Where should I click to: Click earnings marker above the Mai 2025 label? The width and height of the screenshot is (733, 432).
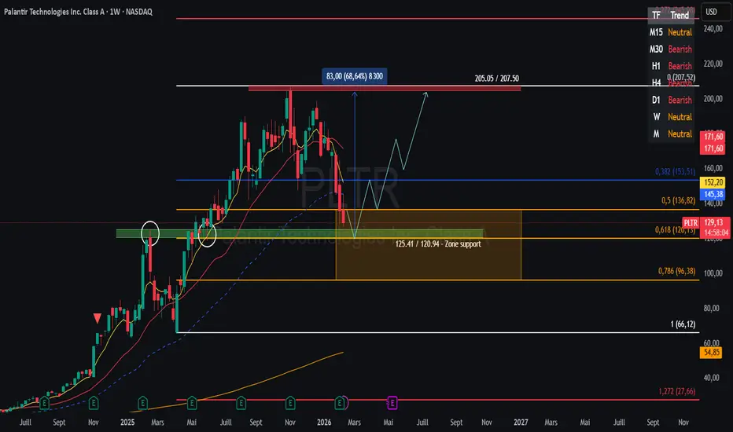click(192, 403)
